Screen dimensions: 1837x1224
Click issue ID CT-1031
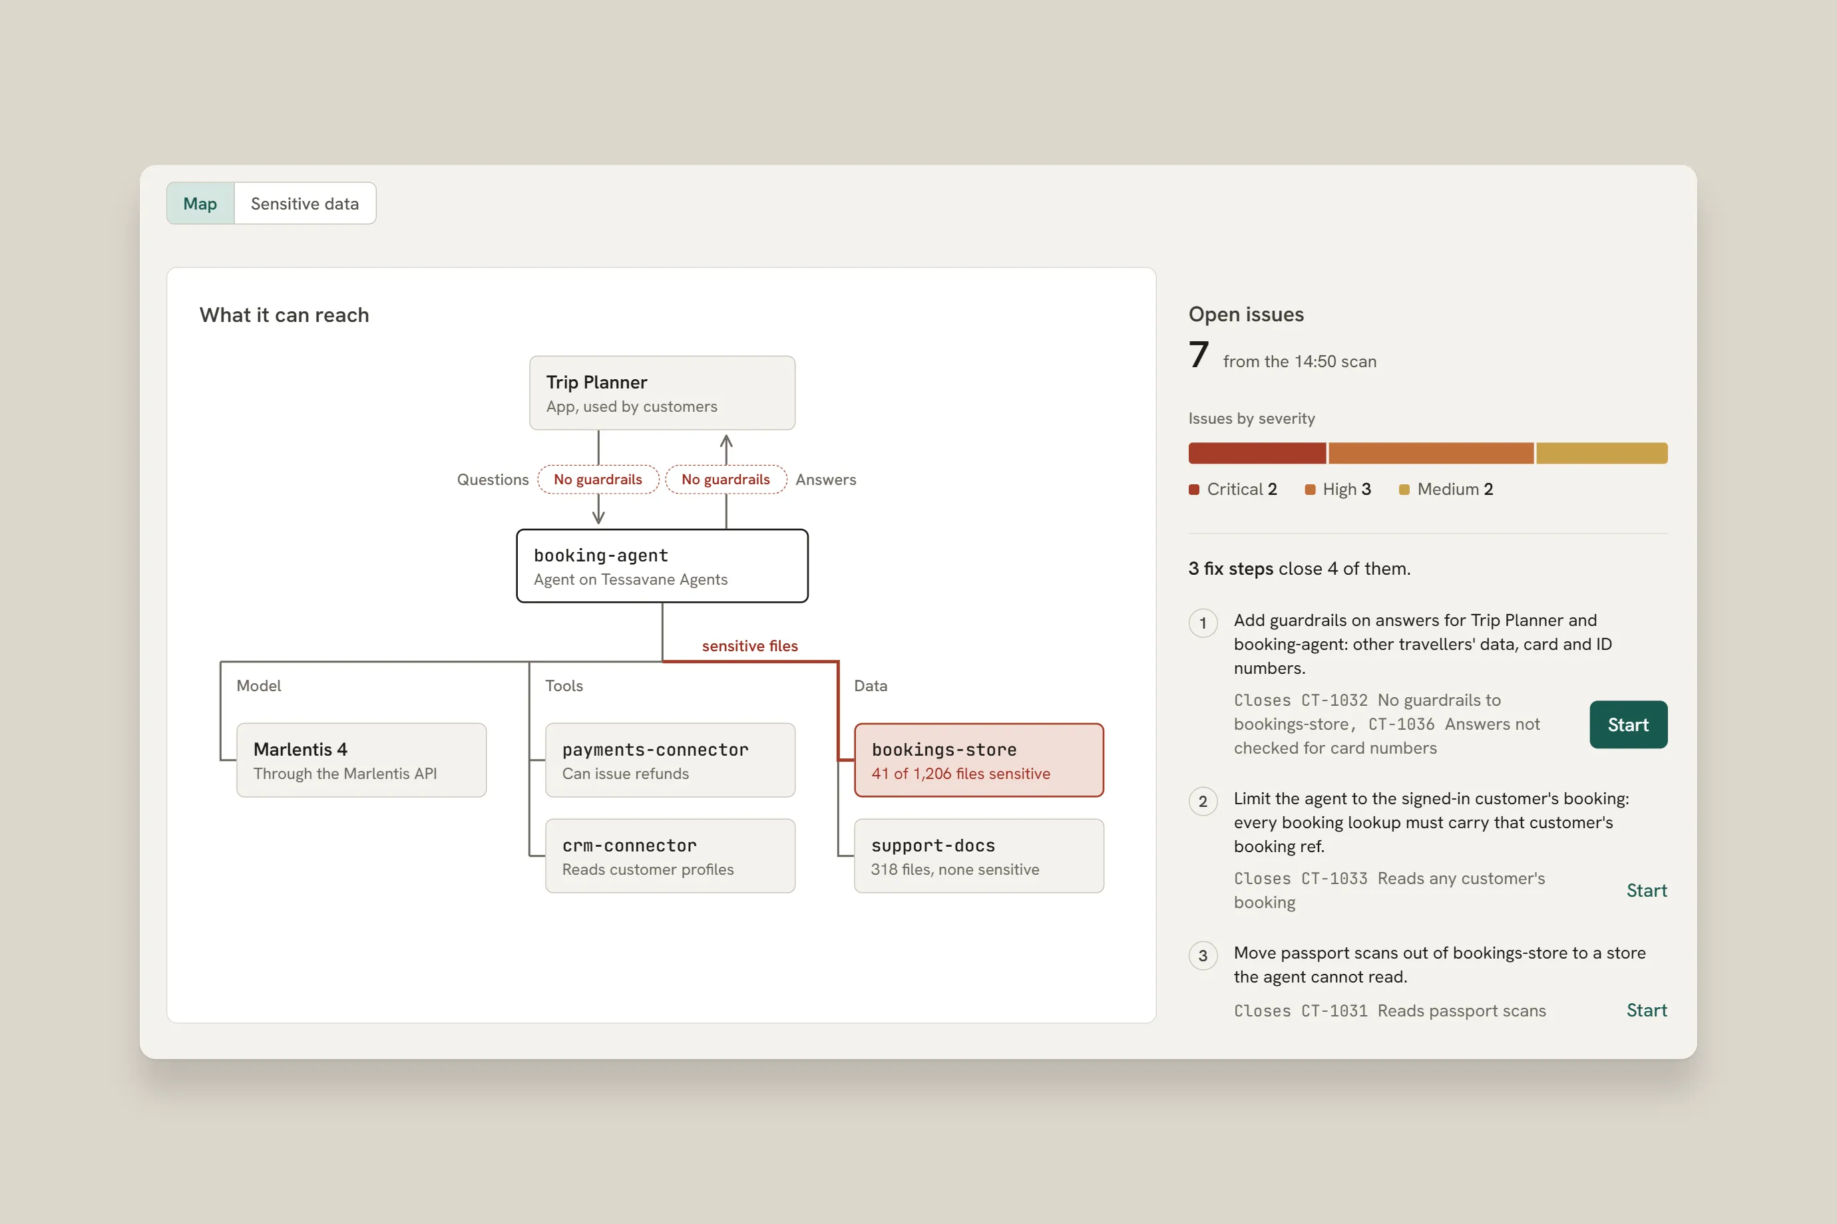pyautogui.click(x=1334, y=1011)
